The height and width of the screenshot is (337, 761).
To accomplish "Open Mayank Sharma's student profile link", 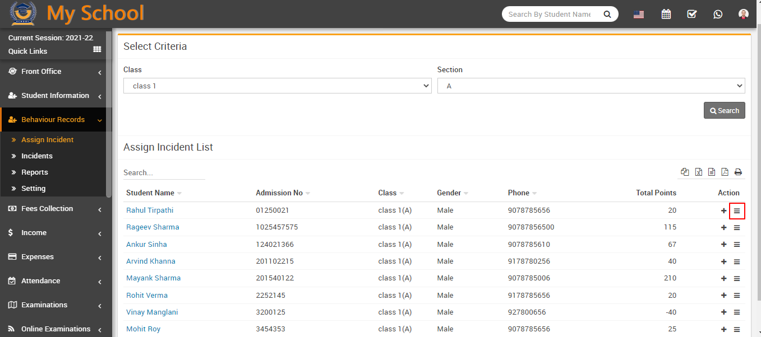I will pyautogui.click(x=153, y=278).
